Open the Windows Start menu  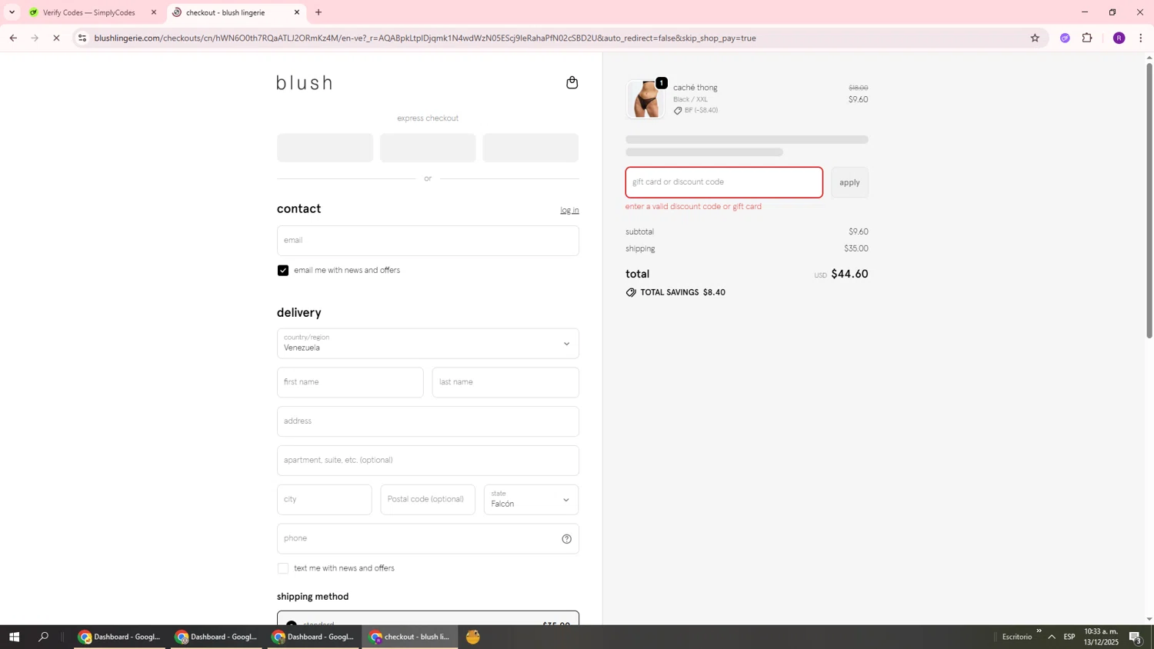click(x=14, y=637)
